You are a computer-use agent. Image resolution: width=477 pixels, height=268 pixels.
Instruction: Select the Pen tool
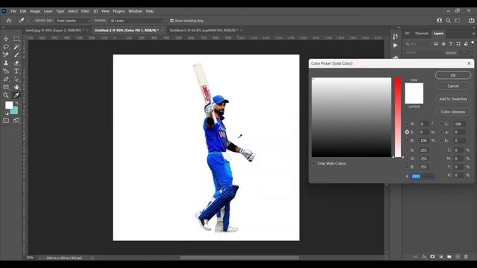[6, 79]
